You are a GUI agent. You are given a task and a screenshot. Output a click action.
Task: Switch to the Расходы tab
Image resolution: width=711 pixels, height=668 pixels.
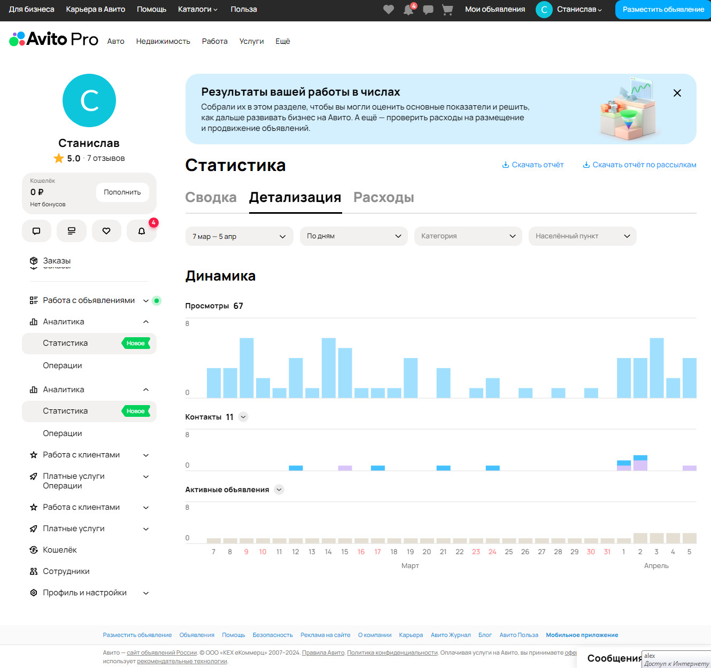click(384, 198)
